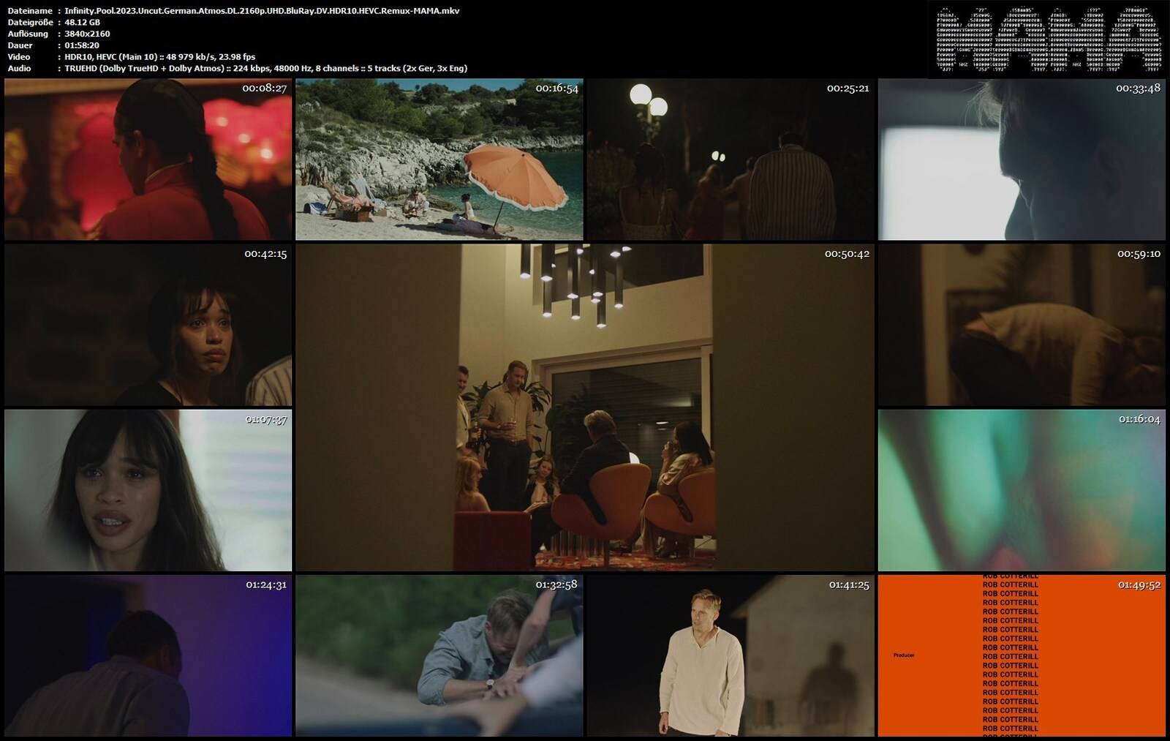Click the file name ending in Remux-MAMA.mkv
The height and width of the screenshot is (741, 1170).
(262, 11)
